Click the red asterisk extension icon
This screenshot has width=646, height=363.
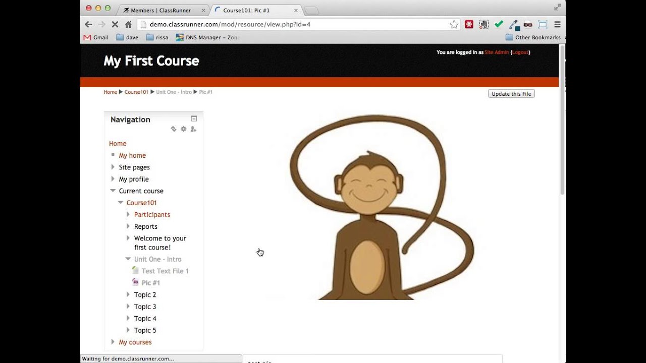click(469, 24)
